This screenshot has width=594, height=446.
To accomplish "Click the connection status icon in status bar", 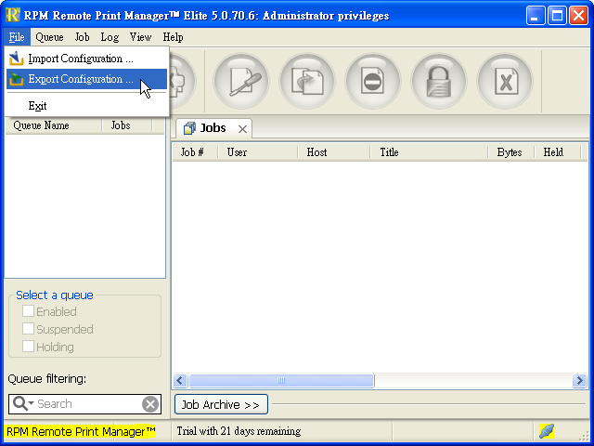I will click(547, 431).
